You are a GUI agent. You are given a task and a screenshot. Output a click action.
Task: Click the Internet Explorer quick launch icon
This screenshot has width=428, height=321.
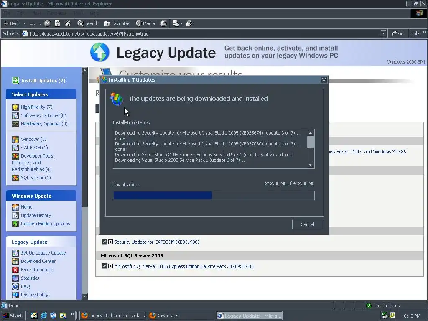point(43,316)
